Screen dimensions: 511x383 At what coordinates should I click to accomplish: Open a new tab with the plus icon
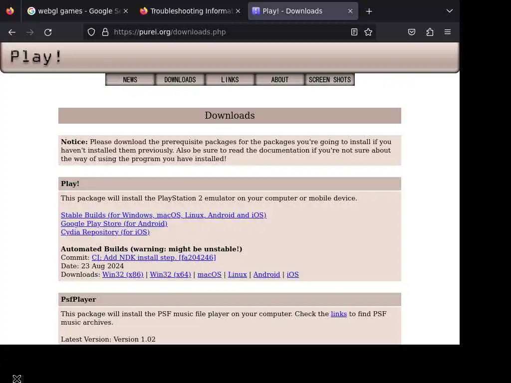[369, 11]
